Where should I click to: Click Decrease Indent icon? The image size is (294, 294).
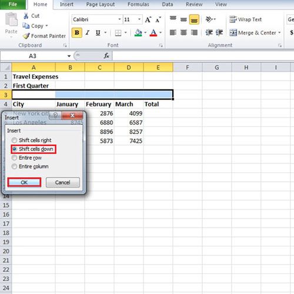pos(209,32)
